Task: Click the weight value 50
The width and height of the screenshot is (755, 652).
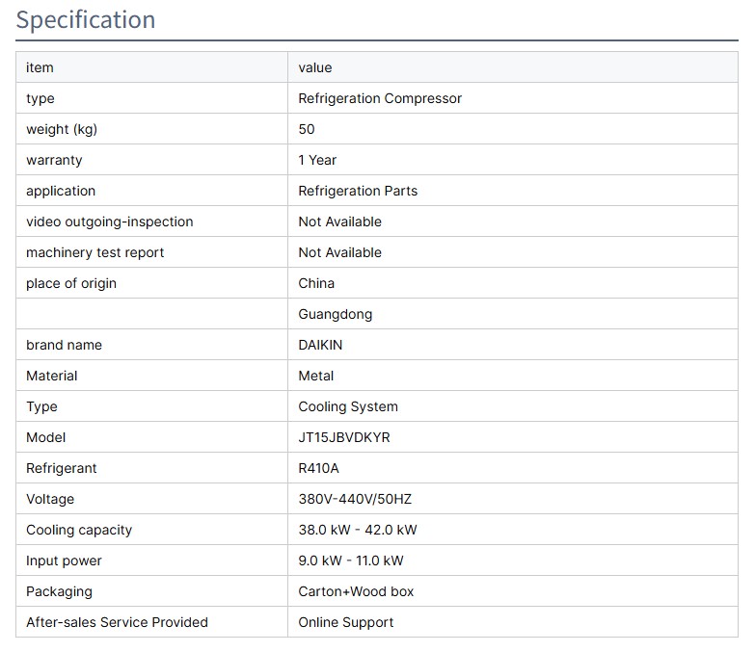Action: pos(307,129)
